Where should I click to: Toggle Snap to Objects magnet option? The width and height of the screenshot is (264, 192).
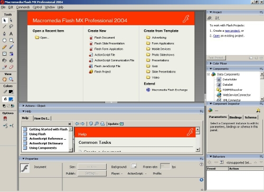pos(5,118)
